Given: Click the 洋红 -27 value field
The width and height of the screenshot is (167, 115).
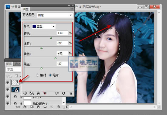Looking at the screenshot, I should (62, 43).
